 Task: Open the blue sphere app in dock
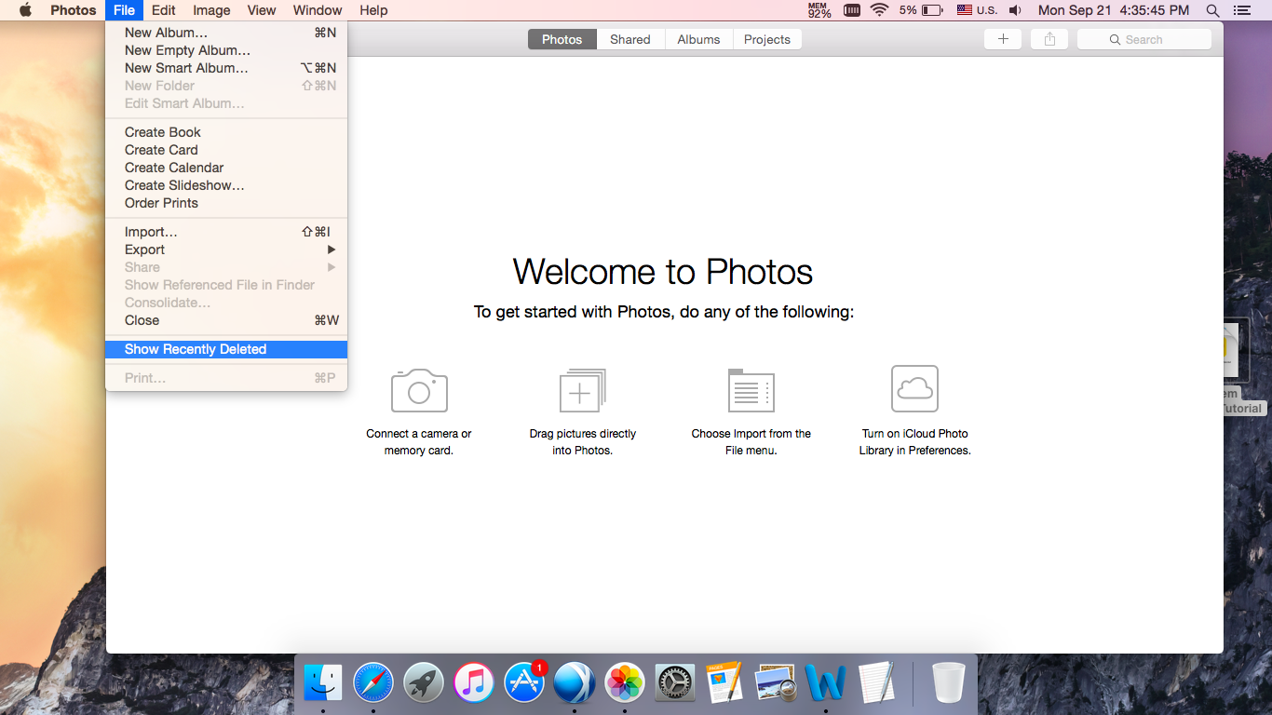(x=575, y=682)
